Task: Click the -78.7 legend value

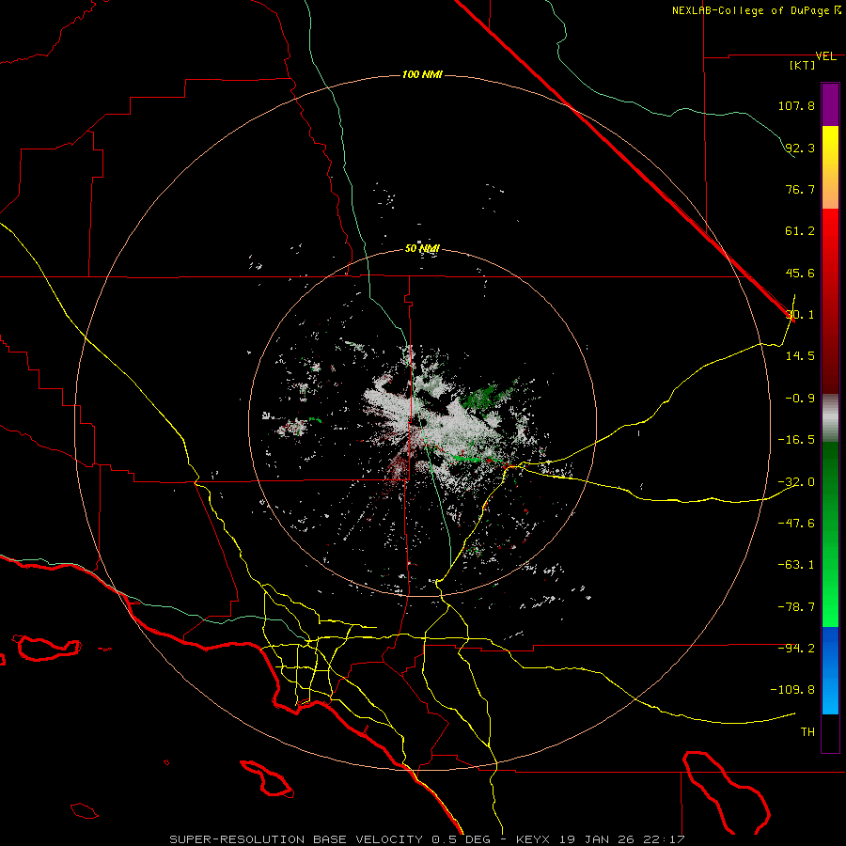Action: [x=796, y=607]
